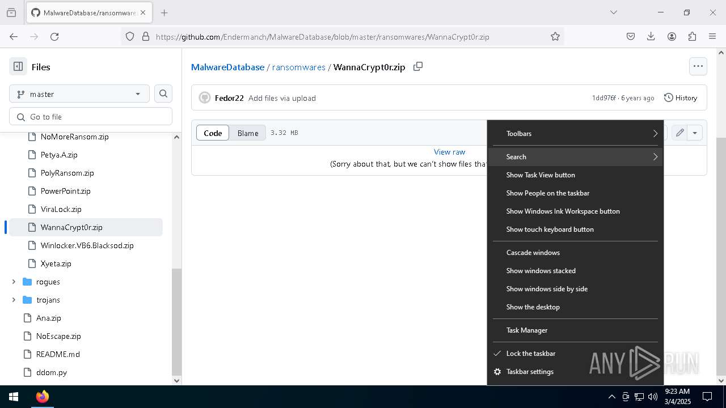Open Task Manager from context menu

click(575, 330)
